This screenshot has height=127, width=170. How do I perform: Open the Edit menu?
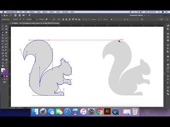click(x=26, y=12)
